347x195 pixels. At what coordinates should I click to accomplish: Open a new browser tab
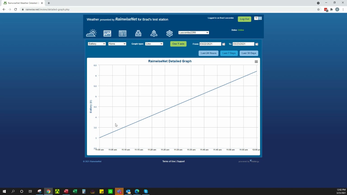[x=49, y=3]
